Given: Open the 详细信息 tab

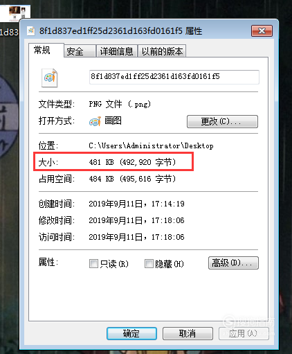Looking at the screenshot, I should pyautogui.click(x=117, y=51).
